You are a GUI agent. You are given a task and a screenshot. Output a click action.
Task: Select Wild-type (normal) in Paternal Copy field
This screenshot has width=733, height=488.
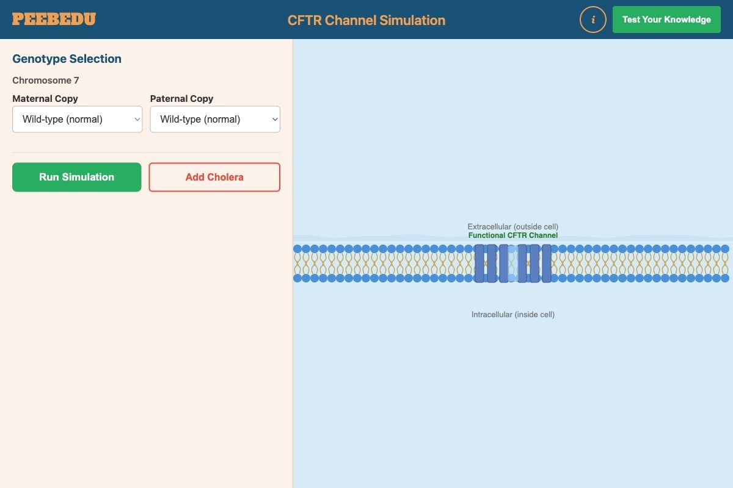(x=215, y=119)
